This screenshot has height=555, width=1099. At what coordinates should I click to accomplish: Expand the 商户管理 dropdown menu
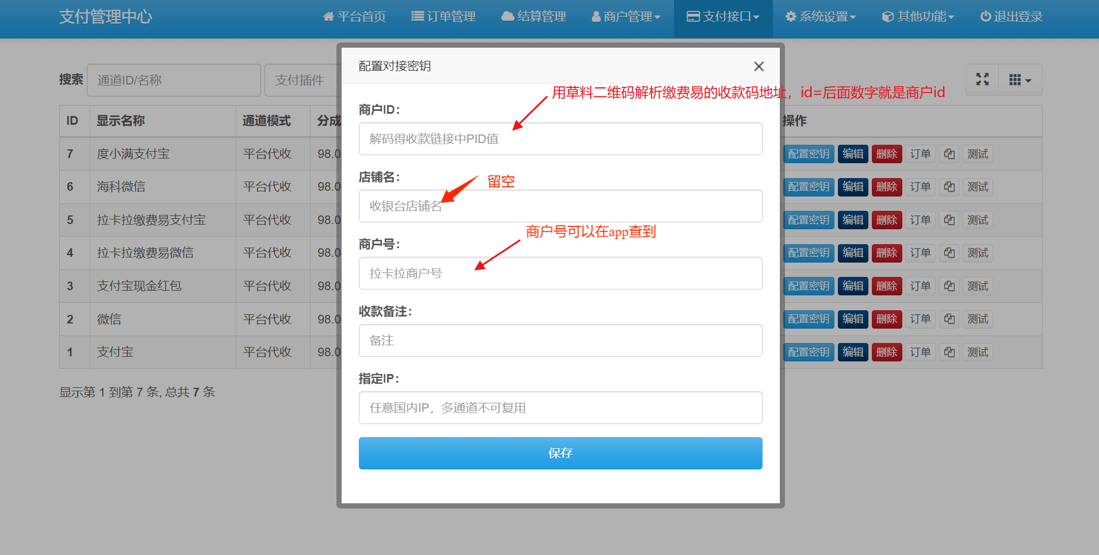626,17
